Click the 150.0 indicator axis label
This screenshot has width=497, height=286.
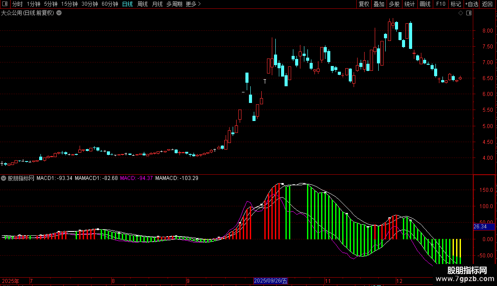coord(486,190)
